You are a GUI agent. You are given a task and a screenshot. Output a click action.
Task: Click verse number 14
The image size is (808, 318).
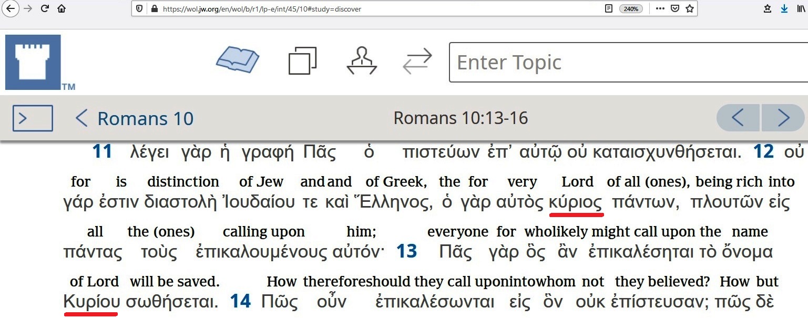241,302
